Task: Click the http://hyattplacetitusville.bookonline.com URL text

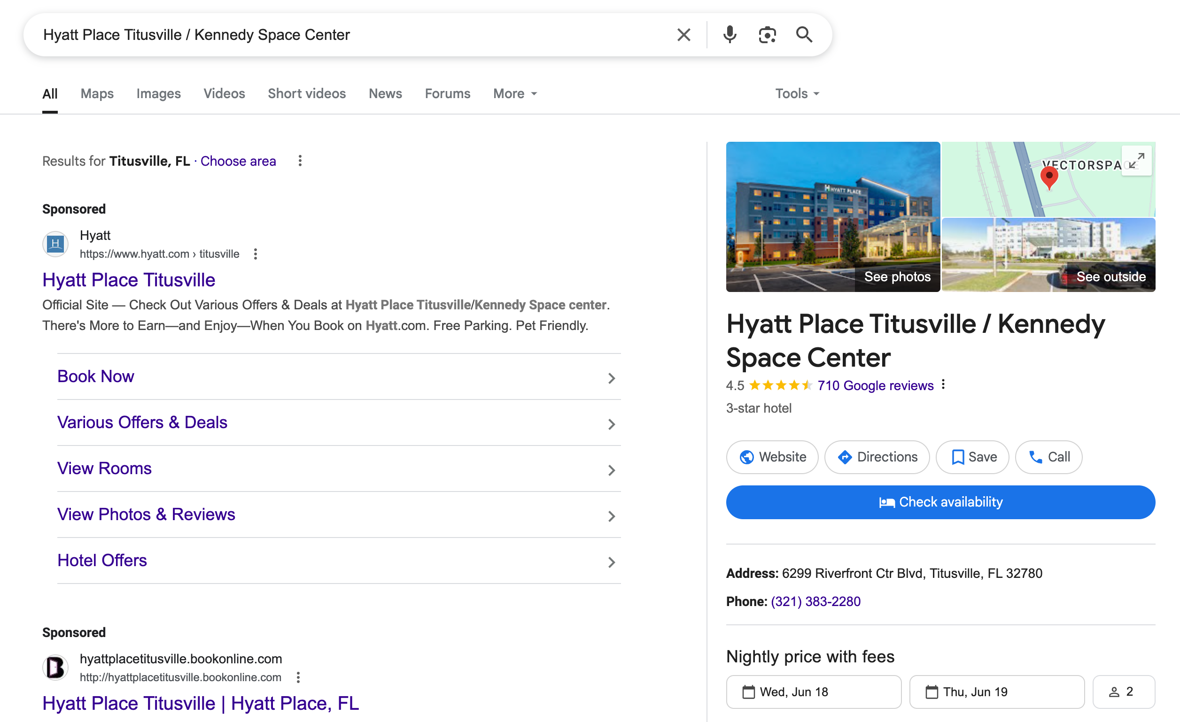Action: tap(180, 677)
